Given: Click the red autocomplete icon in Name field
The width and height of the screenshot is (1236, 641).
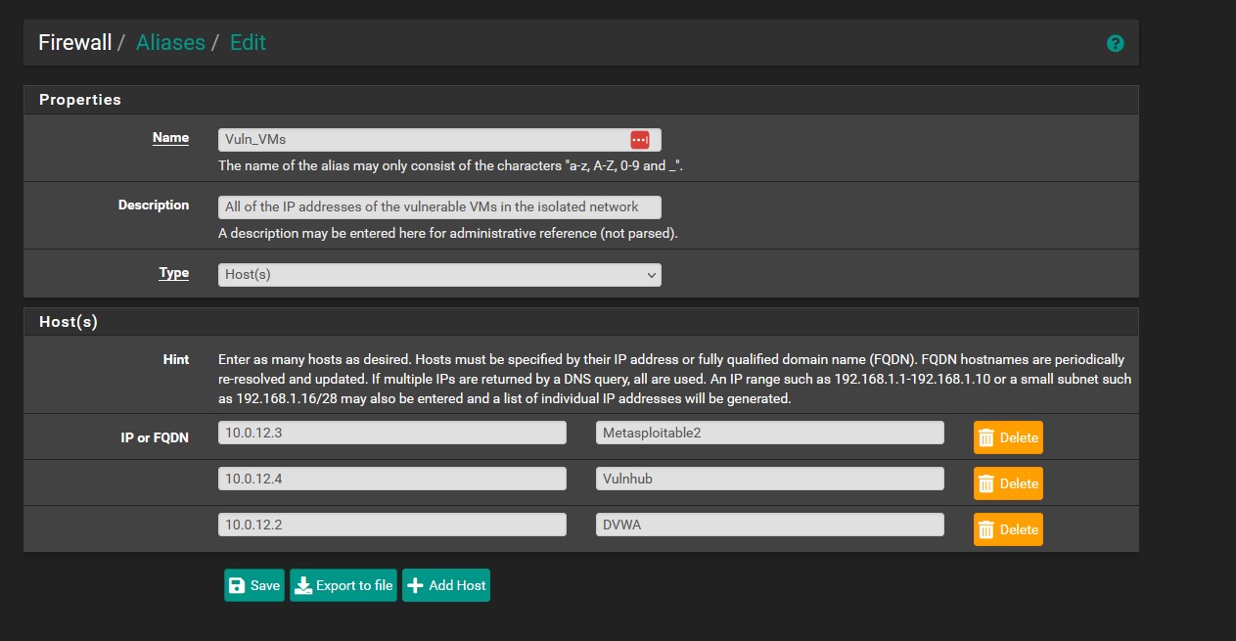Looking at the screenshot, I should [x=640, y=139].
